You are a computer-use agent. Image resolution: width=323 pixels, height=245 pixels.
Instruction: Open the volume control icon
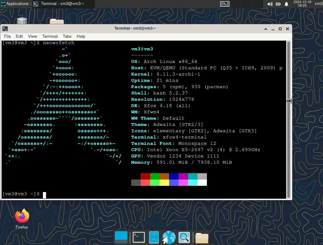point(270,4)
